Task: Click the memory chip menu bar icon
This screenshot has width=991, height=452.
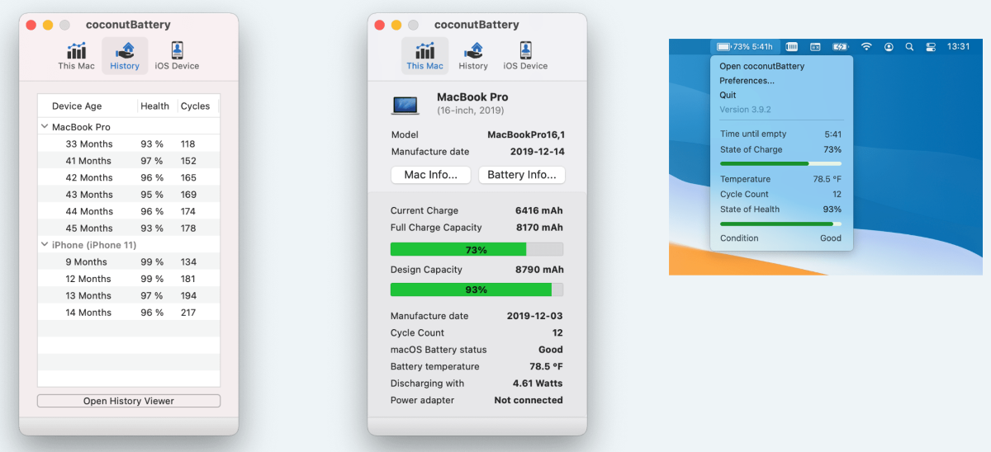Action: (791, 47)
